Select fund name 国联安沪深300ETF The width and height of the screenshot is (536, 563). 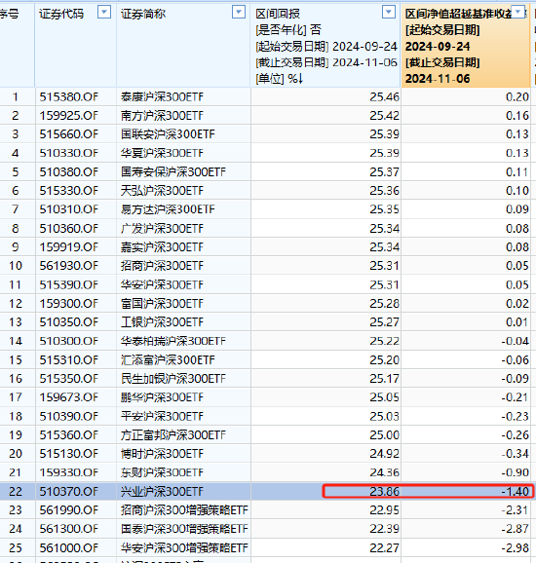tap(168, 134)
